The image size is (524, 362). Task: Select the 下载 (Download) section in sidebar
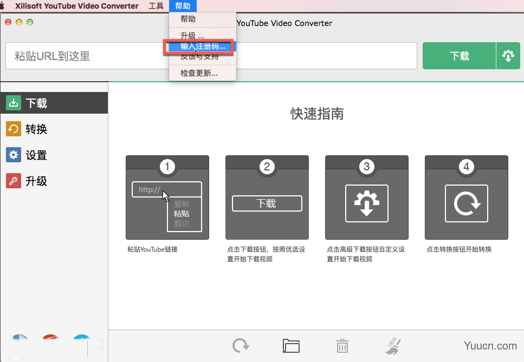point(30,103)
